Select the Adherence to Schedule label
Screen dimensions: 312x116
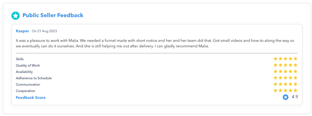click(x=34, y=78)
